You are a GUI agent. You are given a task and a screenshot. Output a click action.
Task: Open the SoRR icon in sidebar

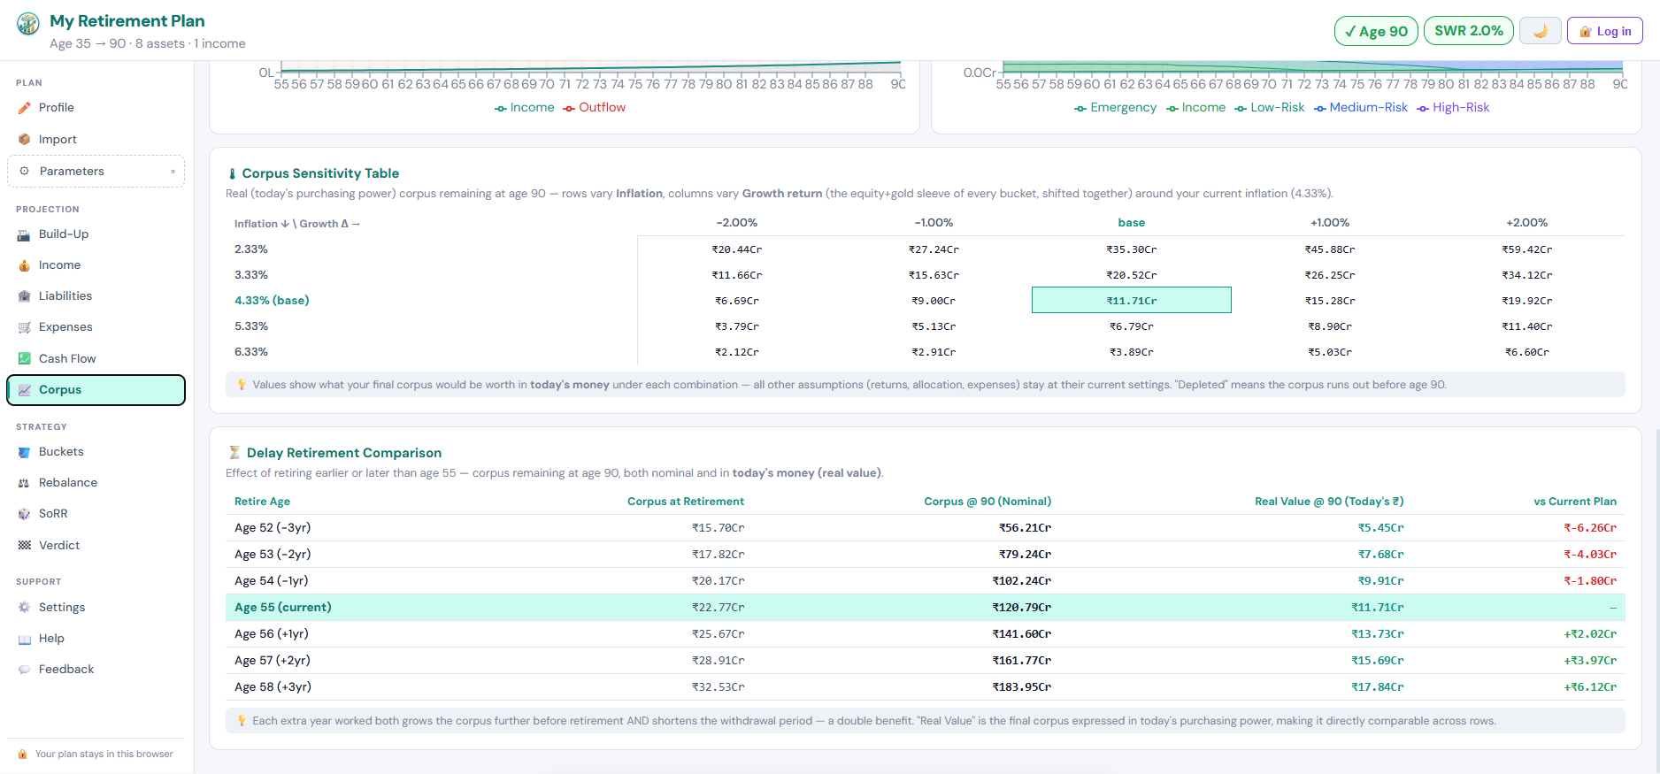coord(25,514)
